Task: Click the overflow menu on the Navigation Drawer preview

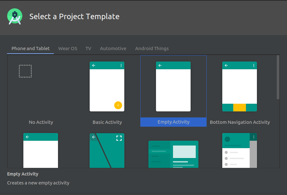Action: coord(253,137)
